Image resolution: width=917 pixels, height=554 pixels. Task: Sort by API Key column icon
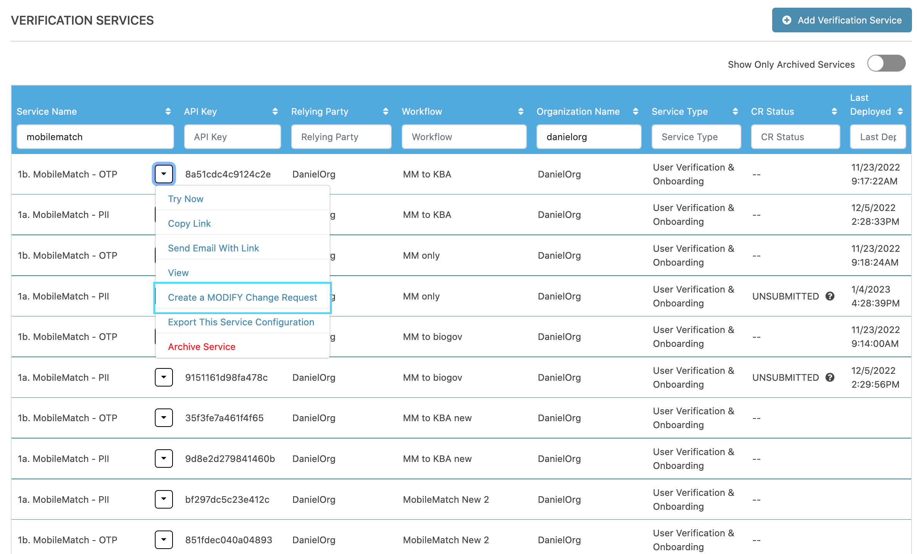tap(275, 112)
